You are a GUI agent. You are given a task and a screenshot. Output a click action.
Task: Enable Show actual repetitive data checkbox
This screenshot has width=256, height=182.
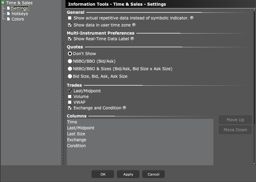[70, 18]
